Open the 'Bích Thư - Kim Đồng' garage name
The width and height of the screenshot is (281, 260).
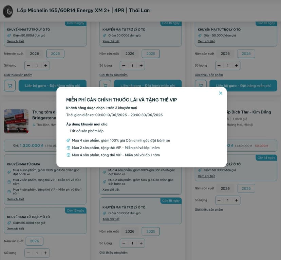tap(249, 112)
